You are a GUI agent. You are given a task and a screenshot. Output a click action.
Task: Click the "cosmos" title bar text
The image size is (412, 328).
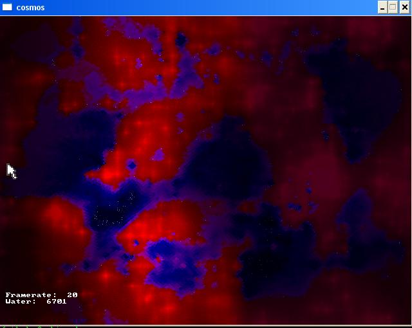tap(30, 8)
